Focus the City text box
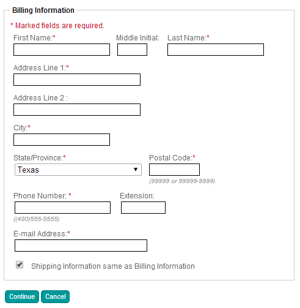Viewport: 300px width, 308px height. [62, 140]
